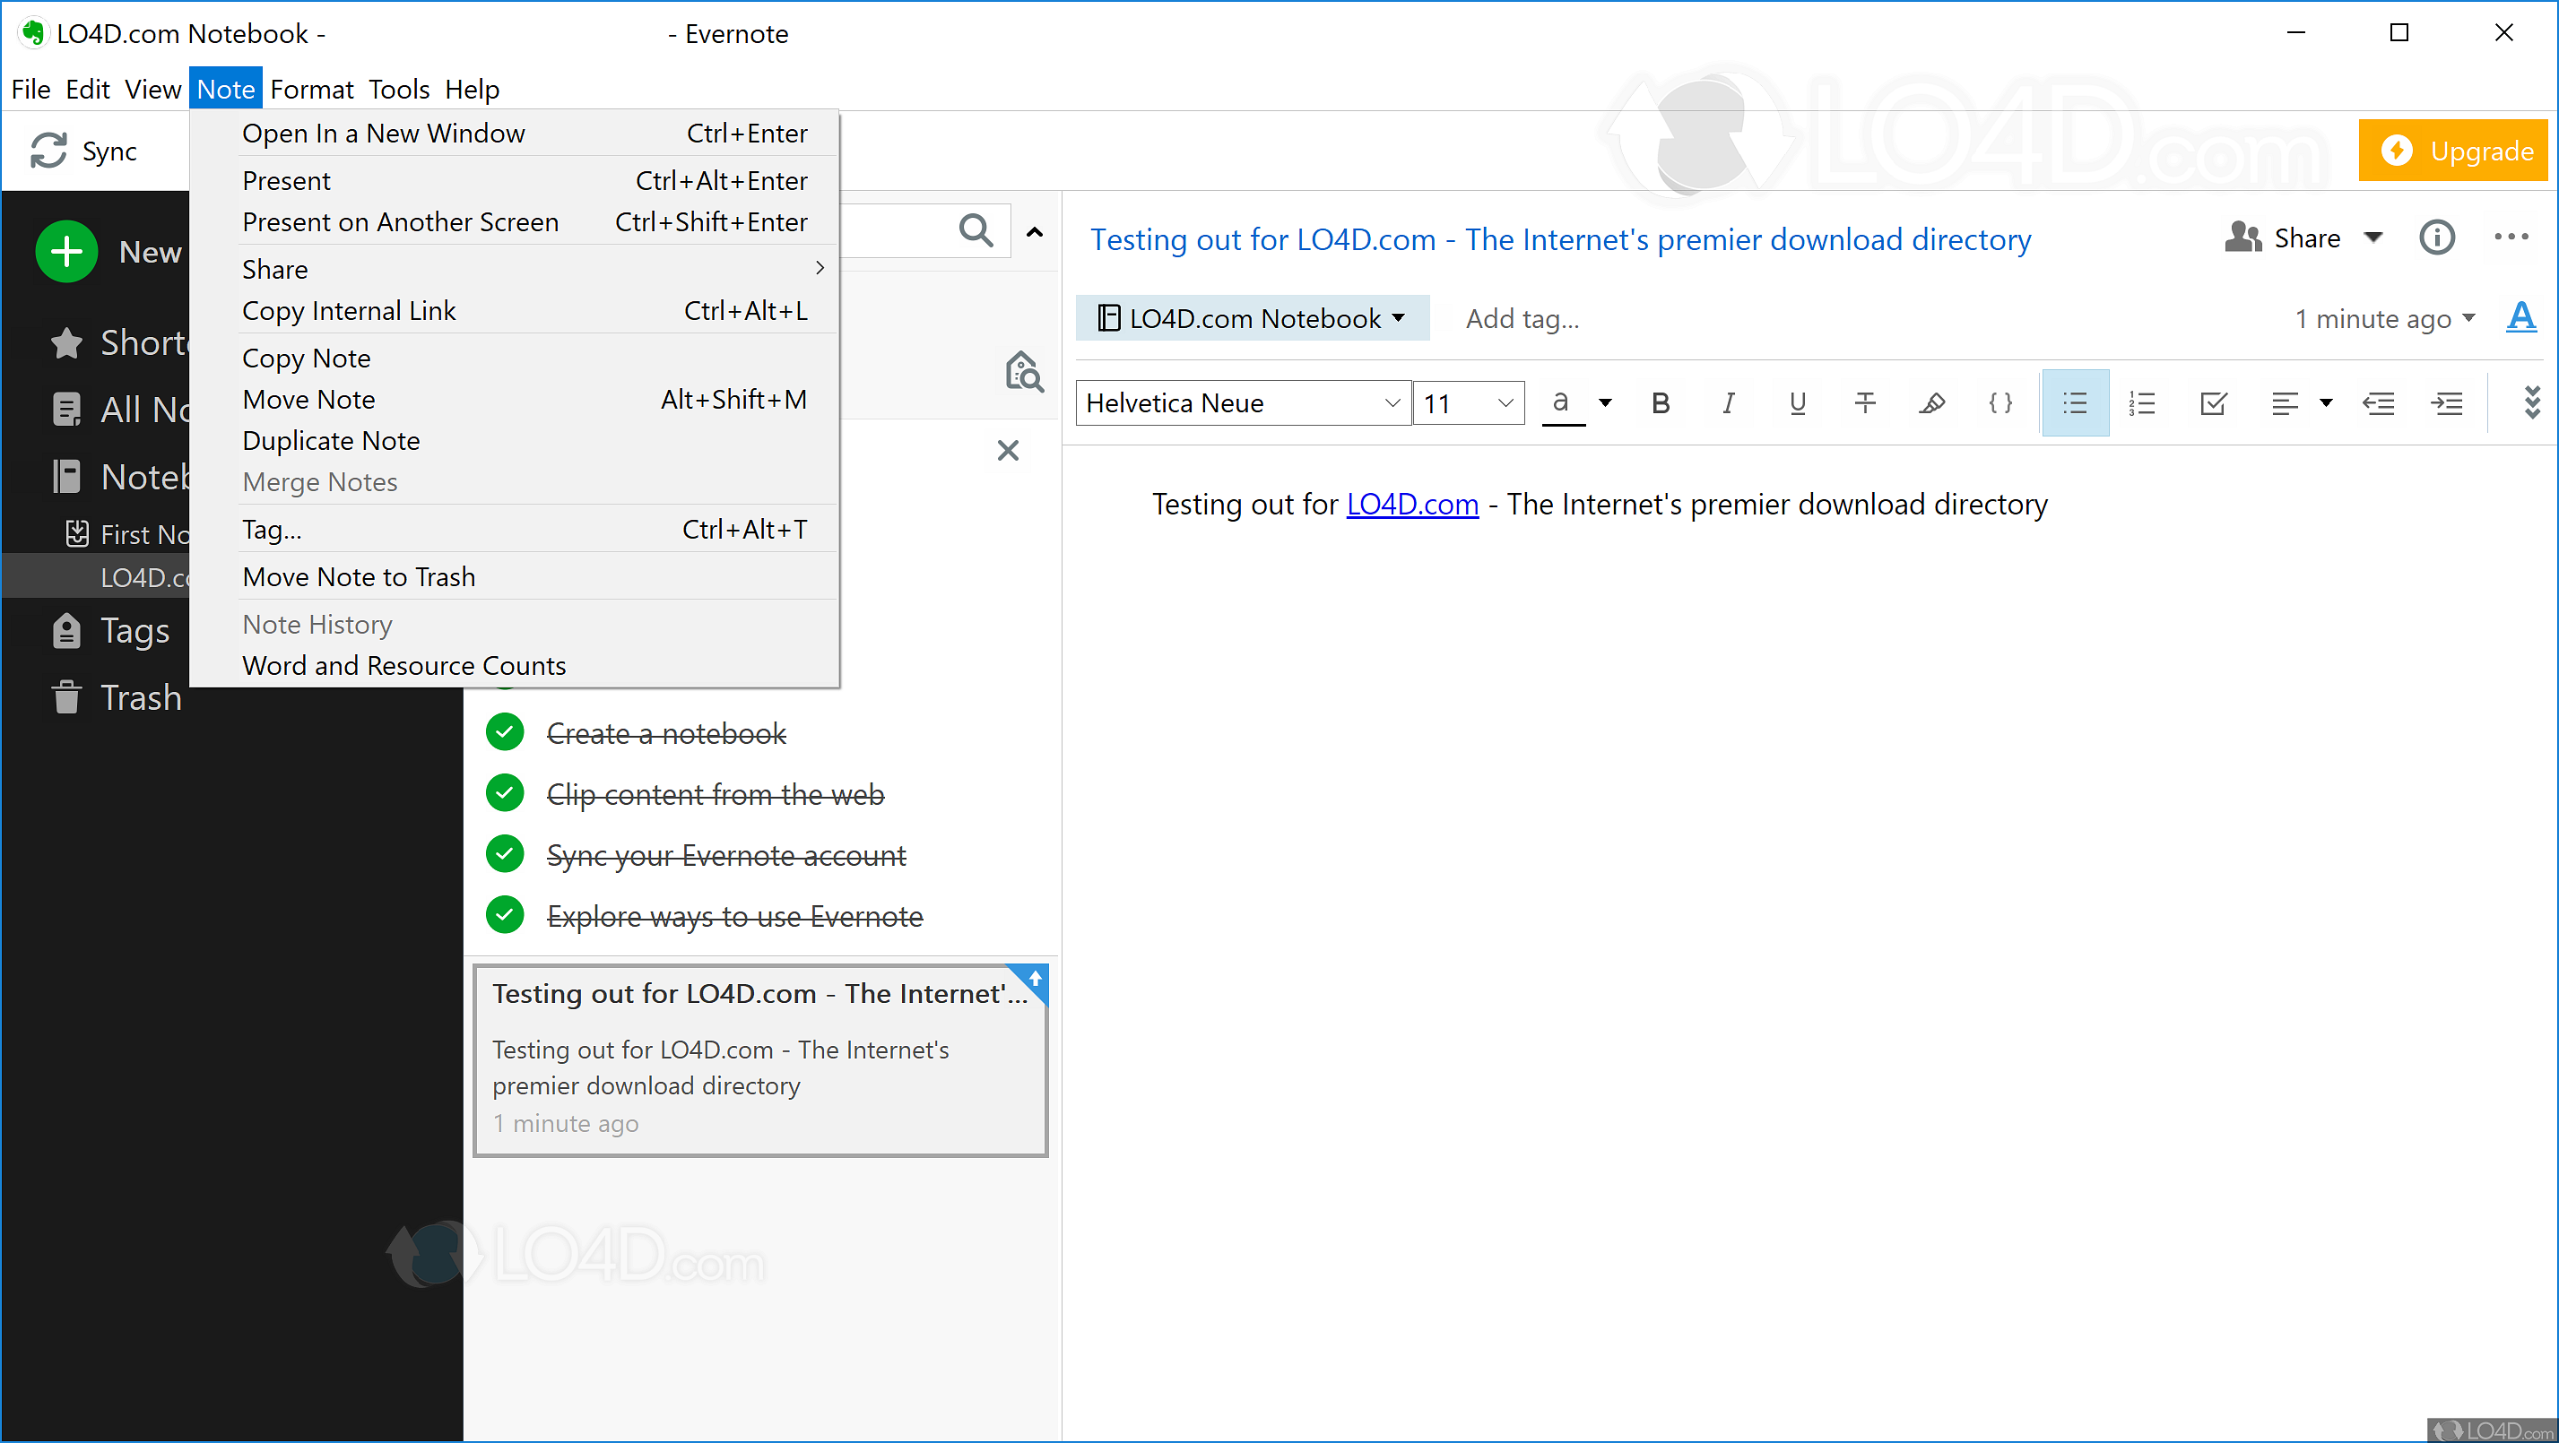Open Shortcuts via the star icon
The height and width of the screenshot is (1443, 2559).
coord(66,342)
